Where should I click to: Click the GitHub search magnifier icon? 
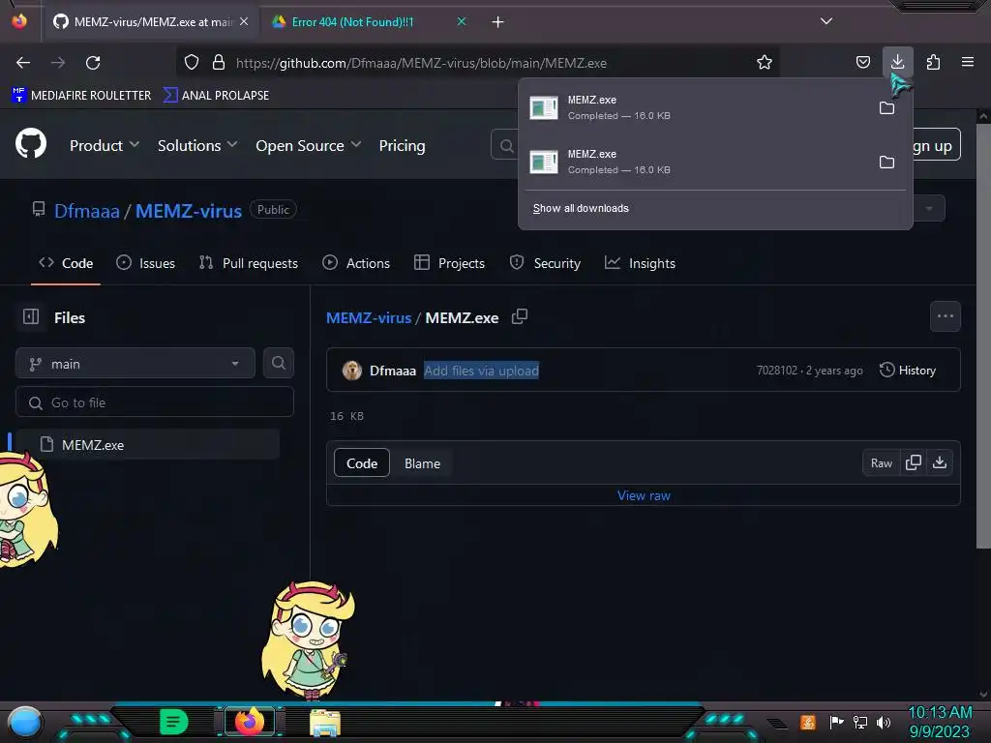(x=506, y=146)
